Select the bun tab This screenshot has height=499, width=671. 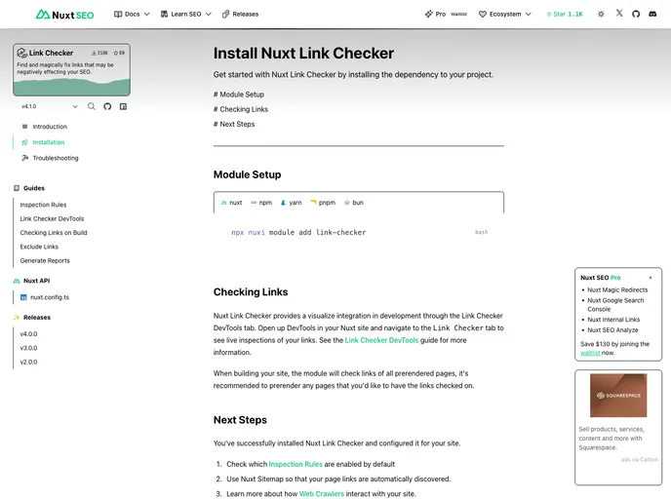(x=354, y=203)
